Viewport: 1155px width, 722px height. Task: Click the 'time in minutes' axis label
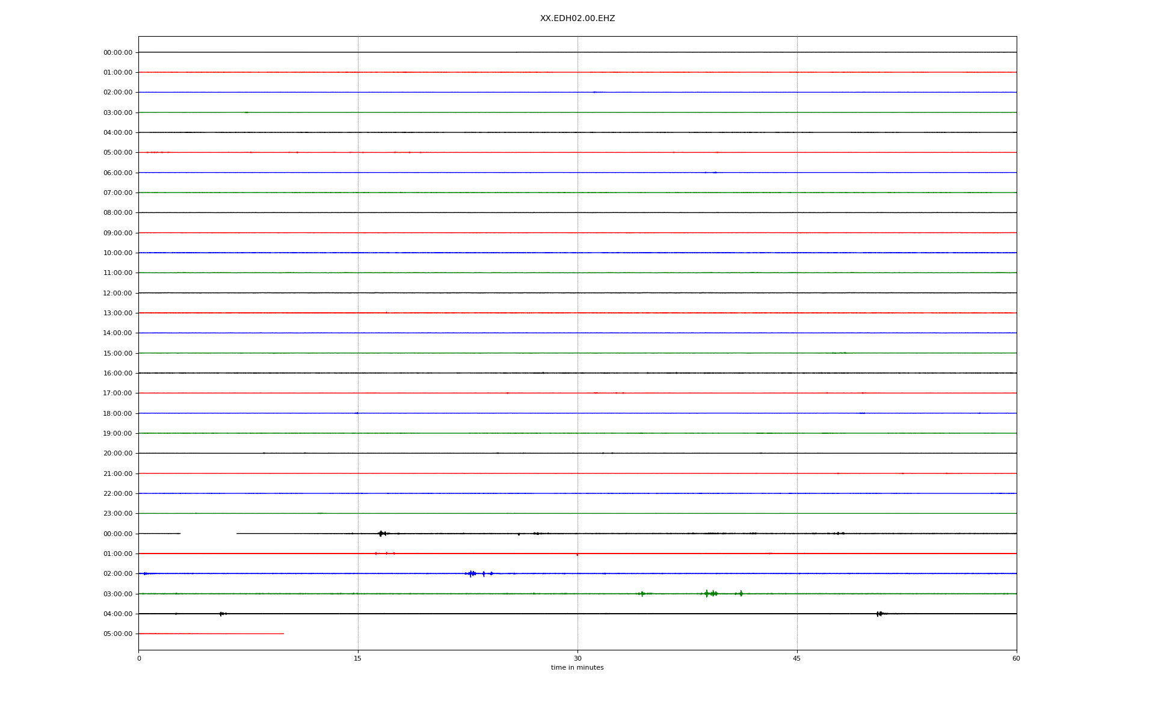(x=577, y=667)
